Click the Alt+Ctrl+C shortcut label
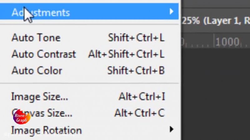250x140 pixels. pyautogui.click(x=139, y=113)
